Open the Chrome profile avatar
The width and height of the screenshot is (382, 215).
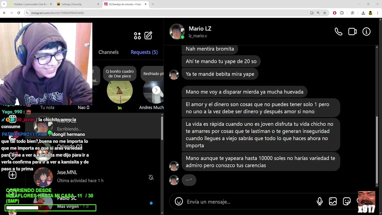pyautogui.click(x=370, y=13)
